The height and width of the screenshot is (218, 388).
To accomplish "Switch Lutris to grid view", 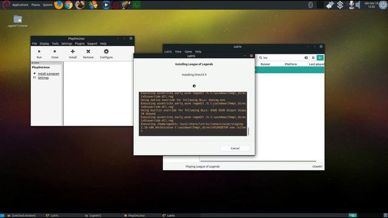I will click(x=313, y=58).
